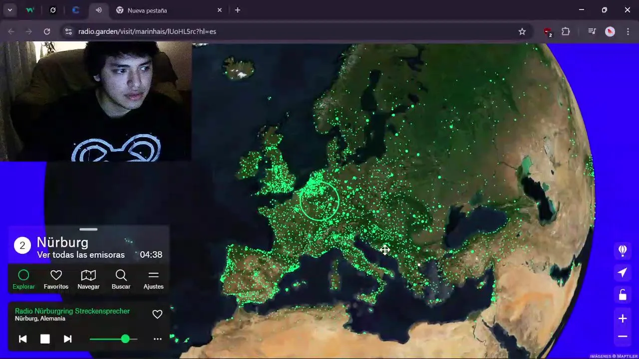Click the station title Radio Nürburgring Streckensprecher

(72, 311)
